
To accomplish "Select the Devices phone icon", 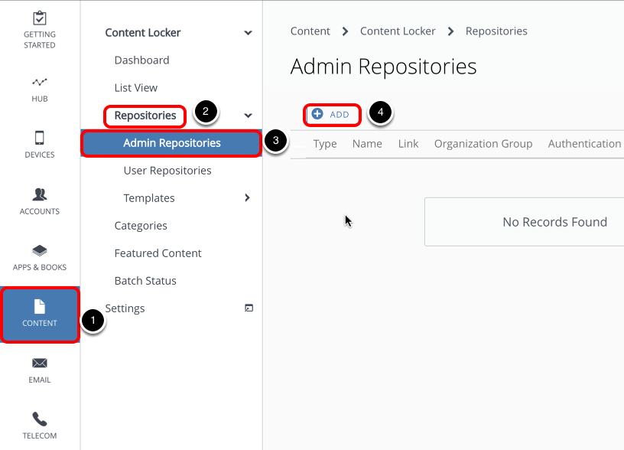I will [x=40, y=138].
